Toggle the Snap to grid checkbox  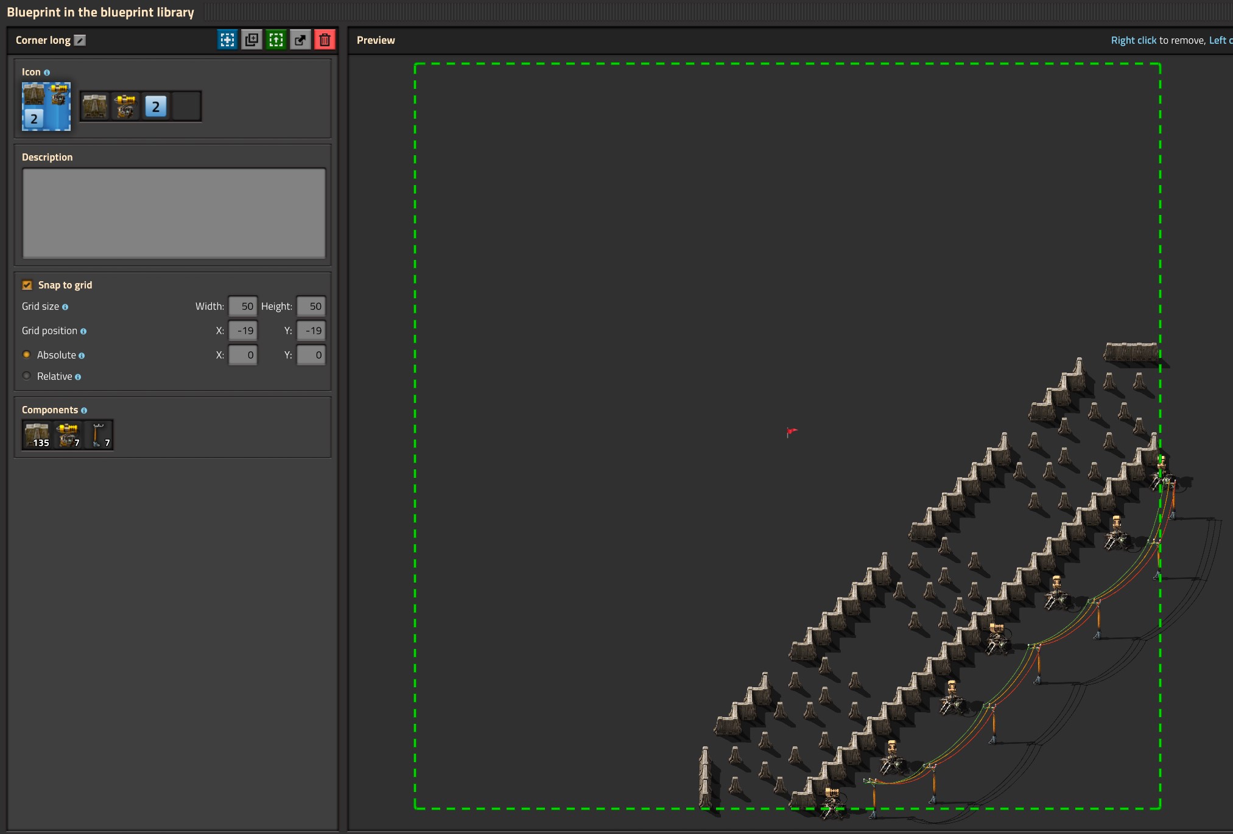[27, 285]
